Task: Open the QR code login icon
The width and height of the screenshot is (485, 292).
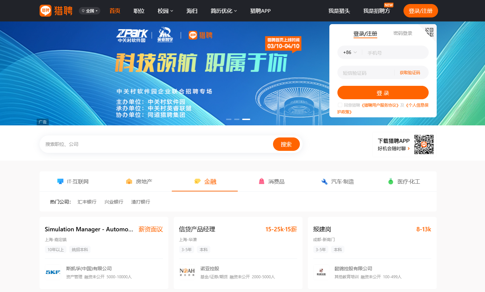Action: 429,32
